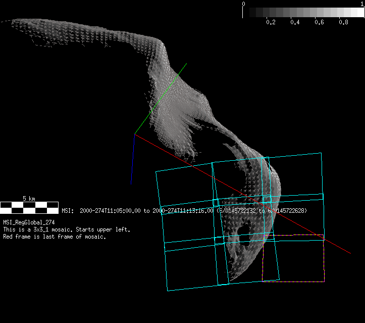Click the grayscale colorbar legend
The image size is (365, 323).
(x=303, y=13)
